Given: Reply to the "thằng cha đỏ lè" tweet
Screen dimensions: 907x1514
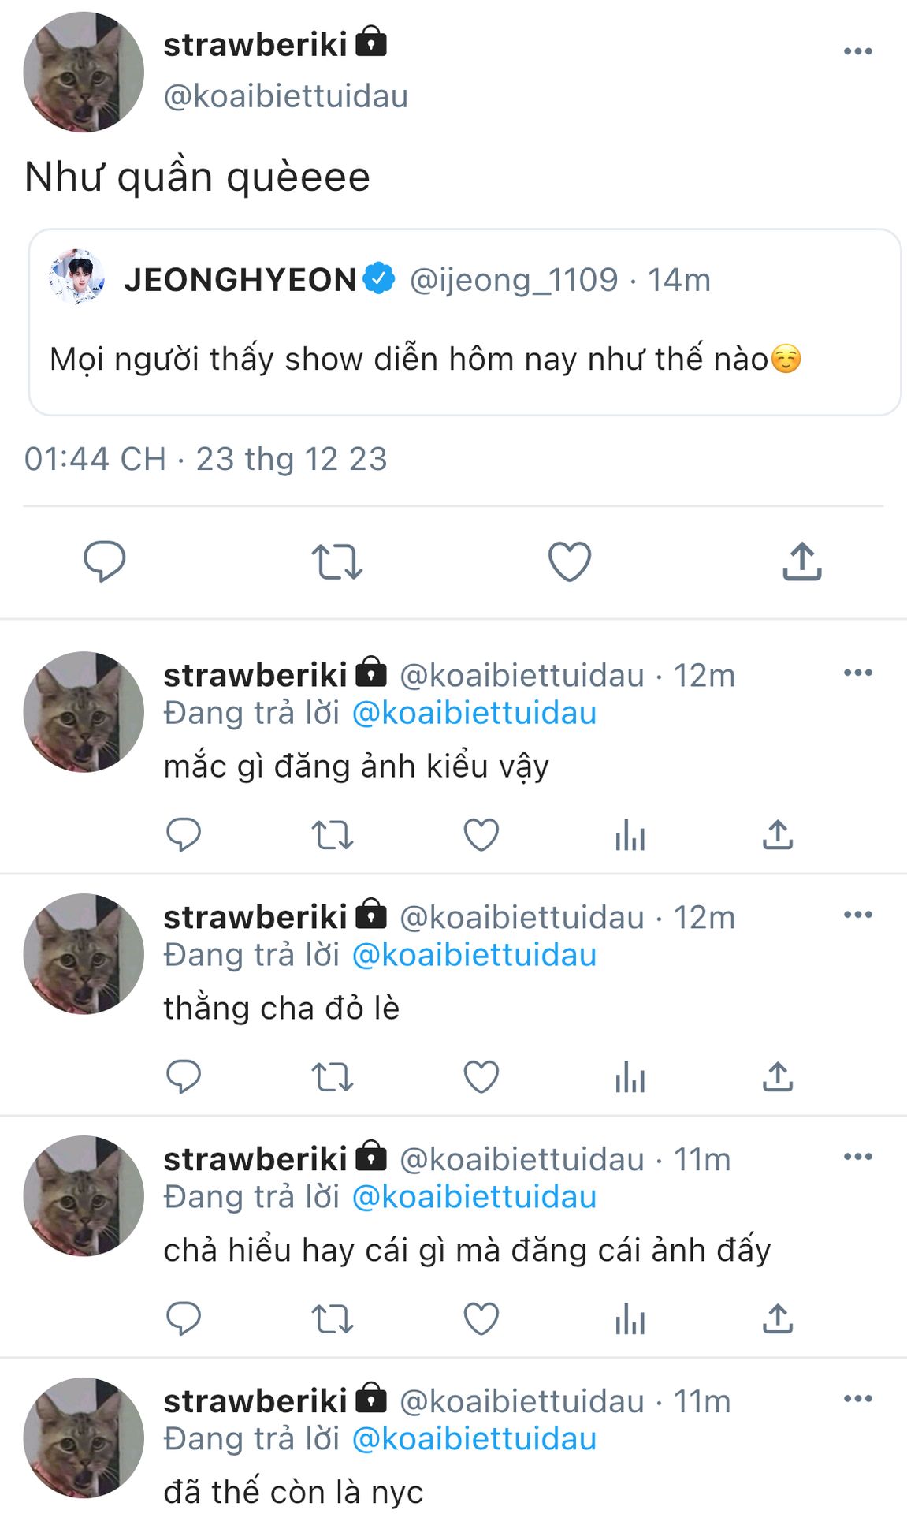Looking at the screenshot, I should tap(184, 1077).
